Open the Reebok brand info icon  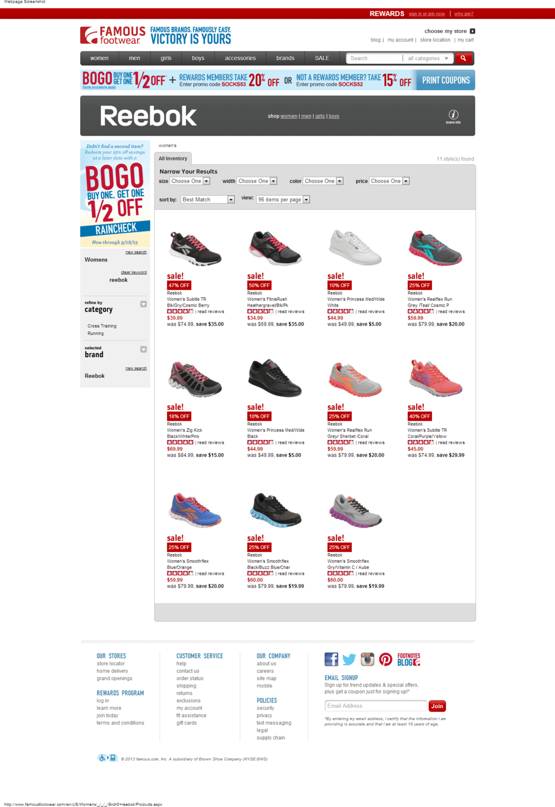coord(454,115)
